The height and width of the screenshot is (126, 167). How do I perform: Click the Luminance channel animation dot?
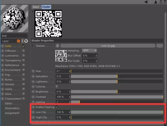coord(3,56)
